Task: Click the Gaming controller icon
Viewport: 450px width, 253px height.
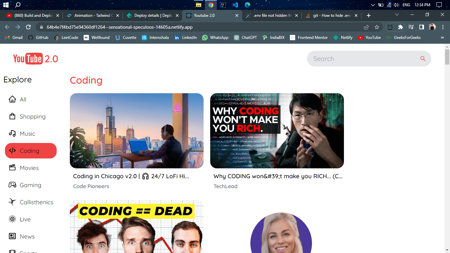Action: pyautogui.click(x=12, y=185)
